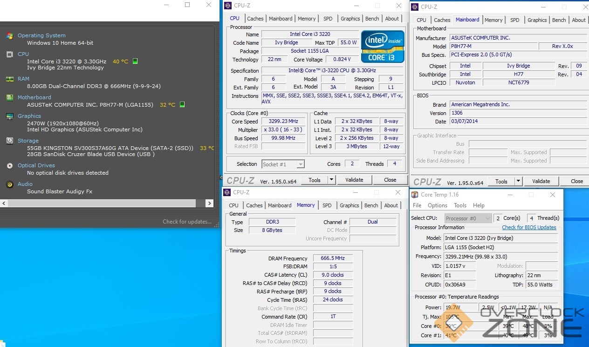The width and height of the screenshot is (589, 347).
Task: Open the Optical Drives heading link in Speccy
Action: point(36,165)
